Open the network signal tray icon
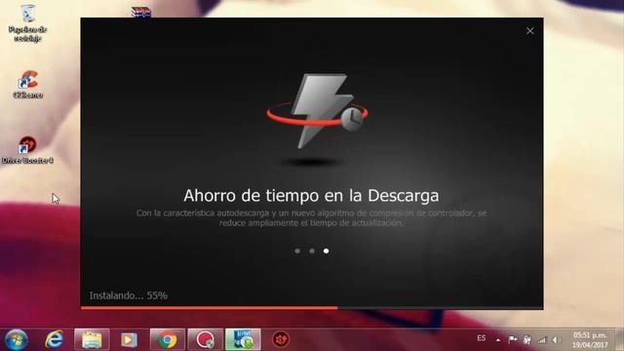 point(542,340)
